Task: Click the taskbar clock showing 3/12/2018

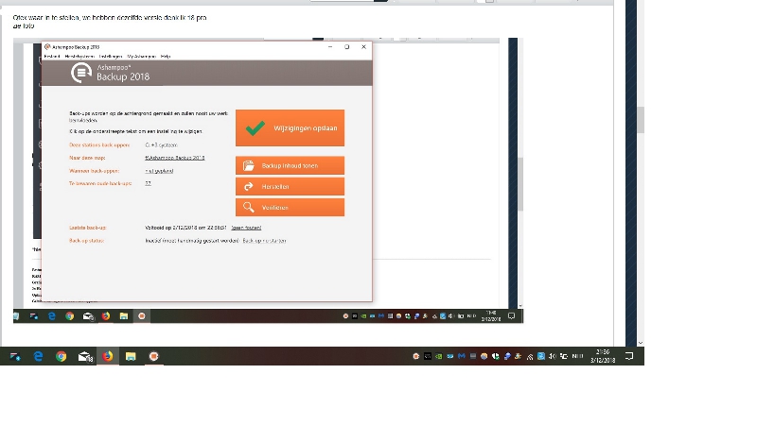Action: [603, 356]
